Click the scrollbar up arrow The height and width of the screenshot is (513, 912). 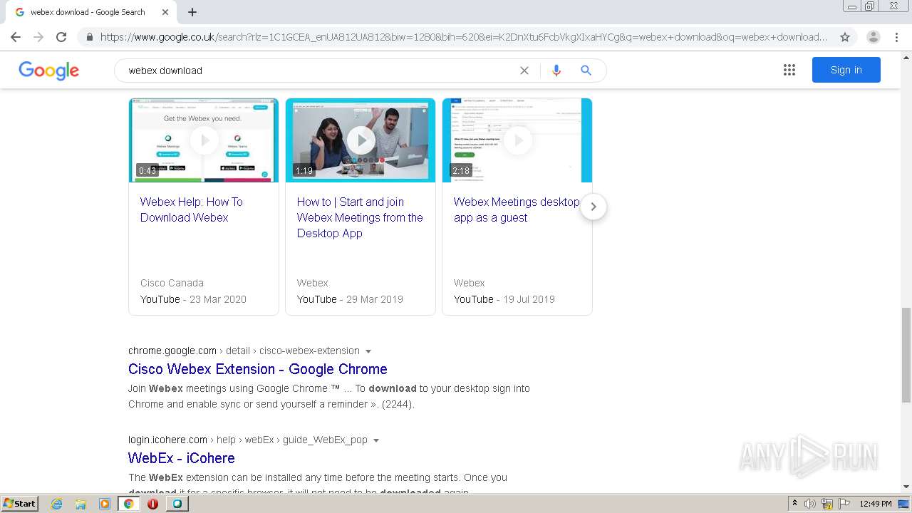pyautogui.click(x=906, y=58)
